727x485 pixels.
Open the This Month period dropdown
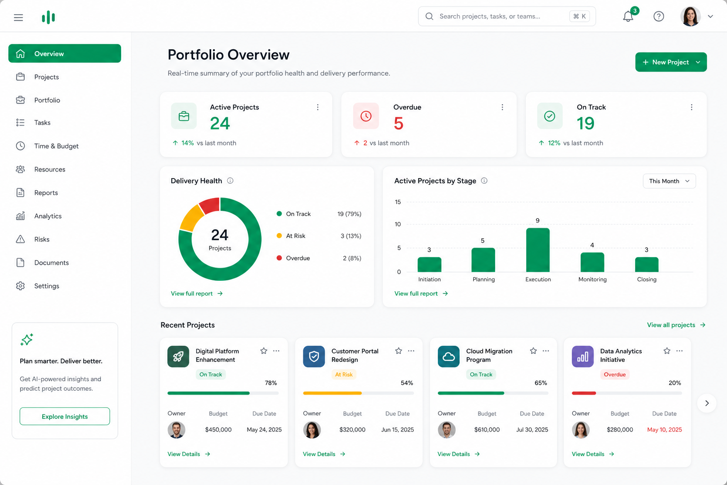pos(669,181)
